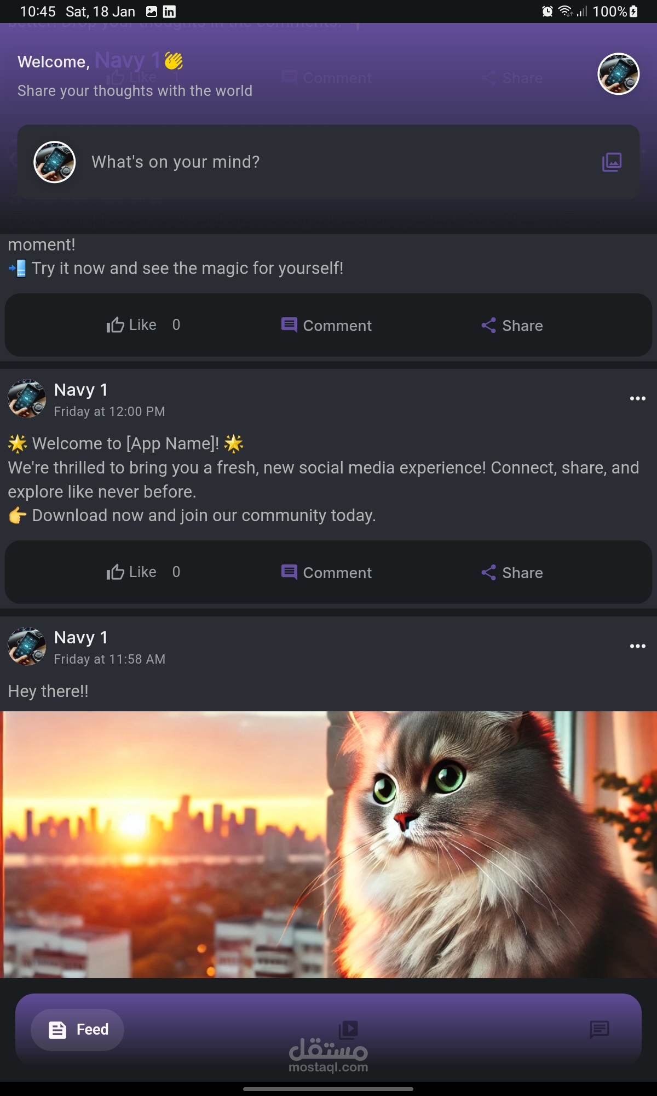Open Navy 1 name on "Hey there!!" post
Image resolution: width=657 pixels, height=1096 pixels.
[x=81, y=637]
